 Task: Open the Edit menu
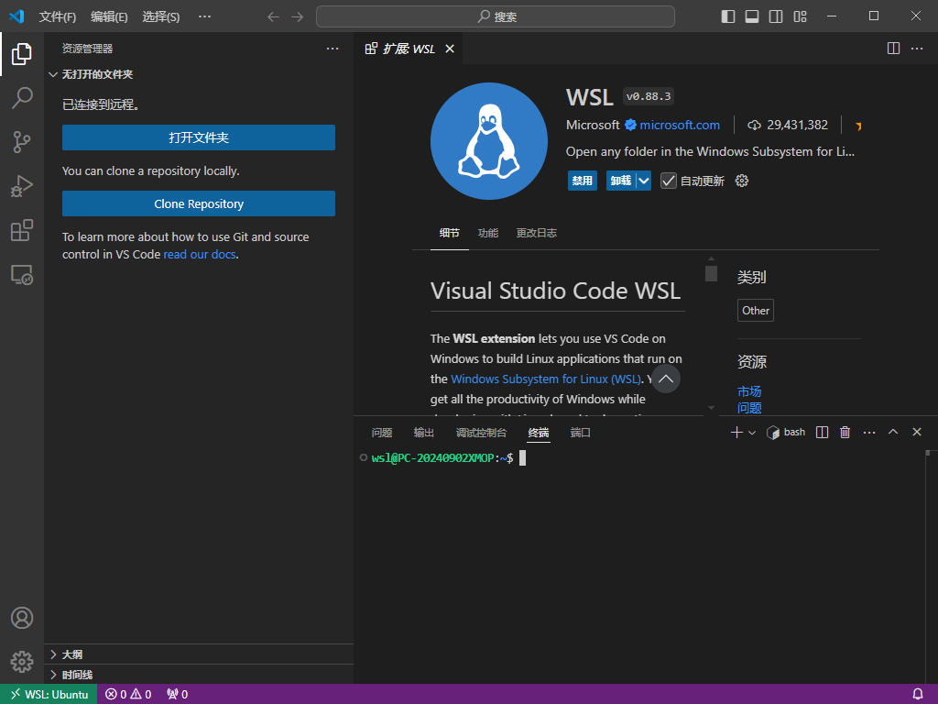coord(109,16)
